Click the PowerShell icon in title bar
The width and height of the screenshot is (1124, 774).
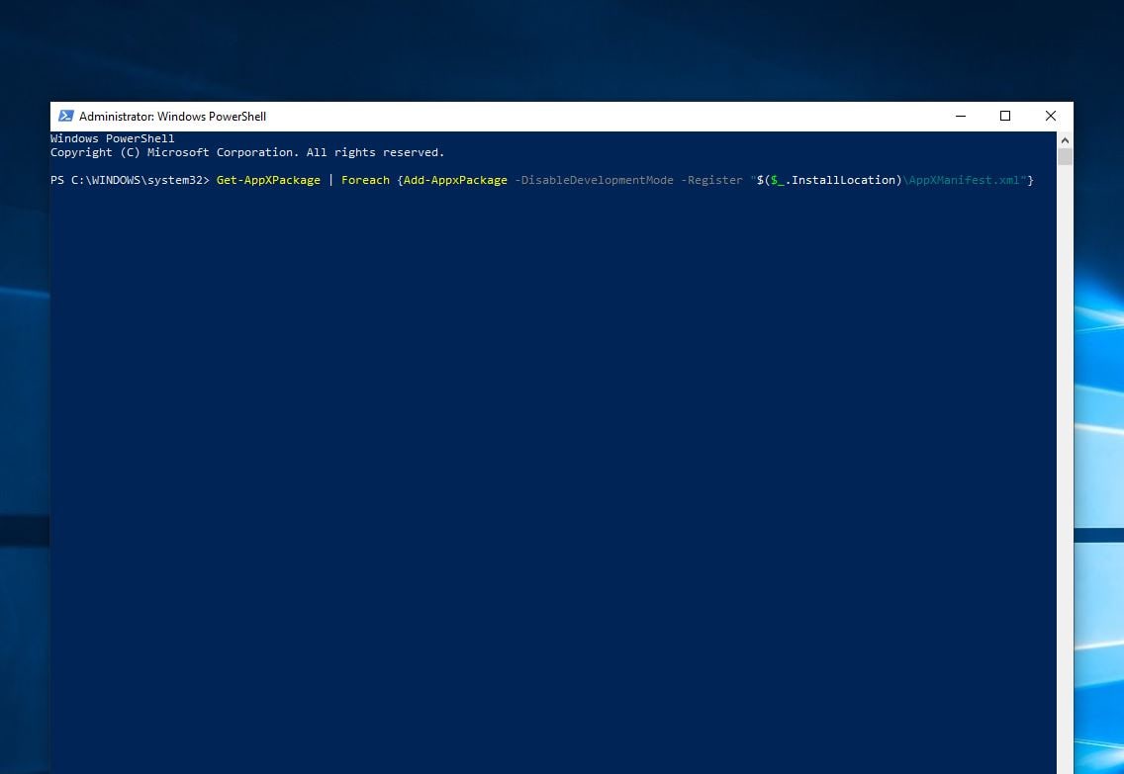pyautogui.click(x=66, y=117)
